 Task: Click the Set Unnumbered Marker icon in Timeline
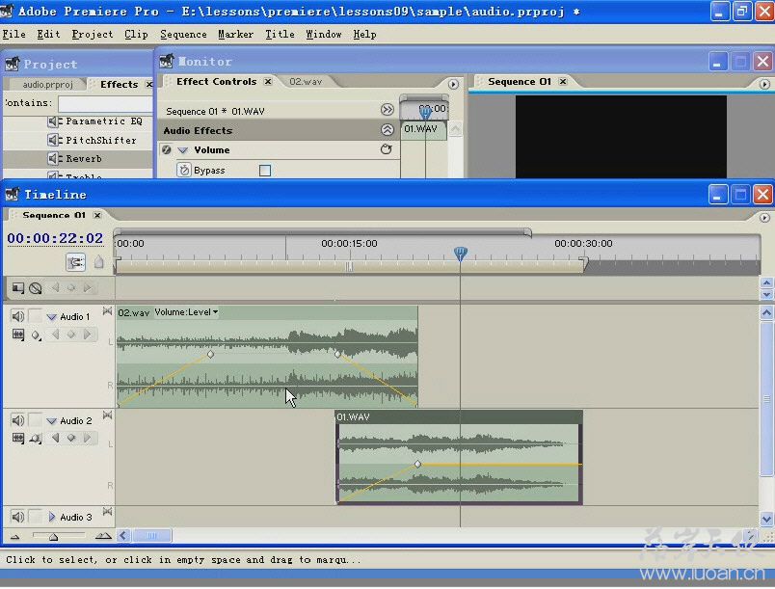(x=99, y=262)
